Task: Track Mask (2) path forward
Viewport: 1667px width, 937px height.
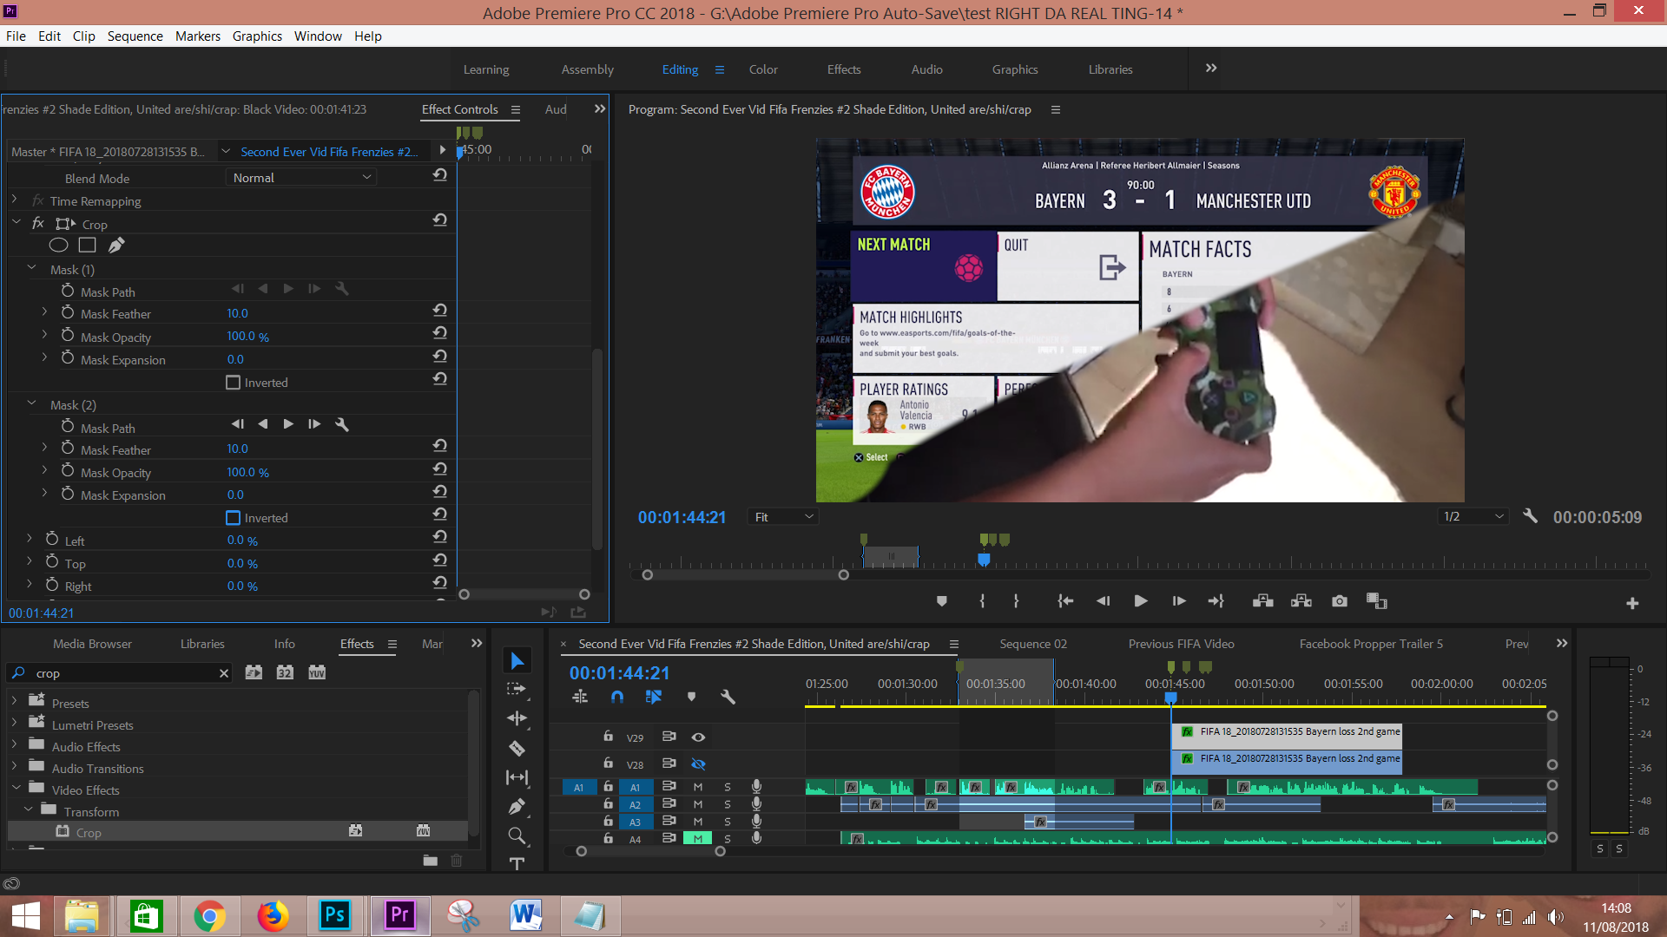Action: click(x=288, y=424)
